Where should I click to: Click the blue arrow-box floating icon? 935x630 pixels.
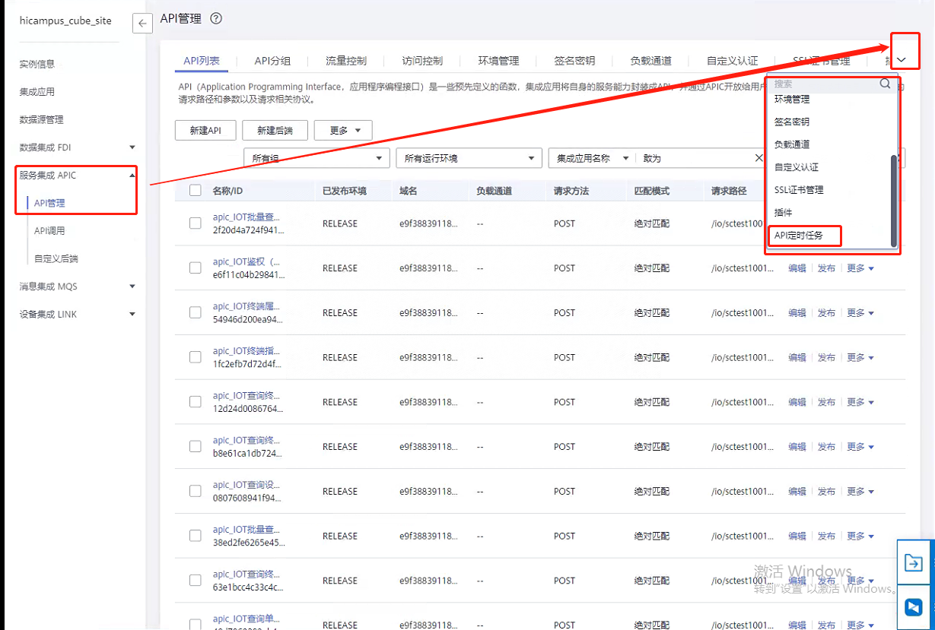[x=914, y=562]
